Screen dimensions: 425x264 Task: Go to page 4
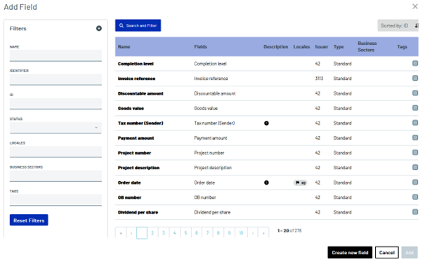click(x=174, y=233)
